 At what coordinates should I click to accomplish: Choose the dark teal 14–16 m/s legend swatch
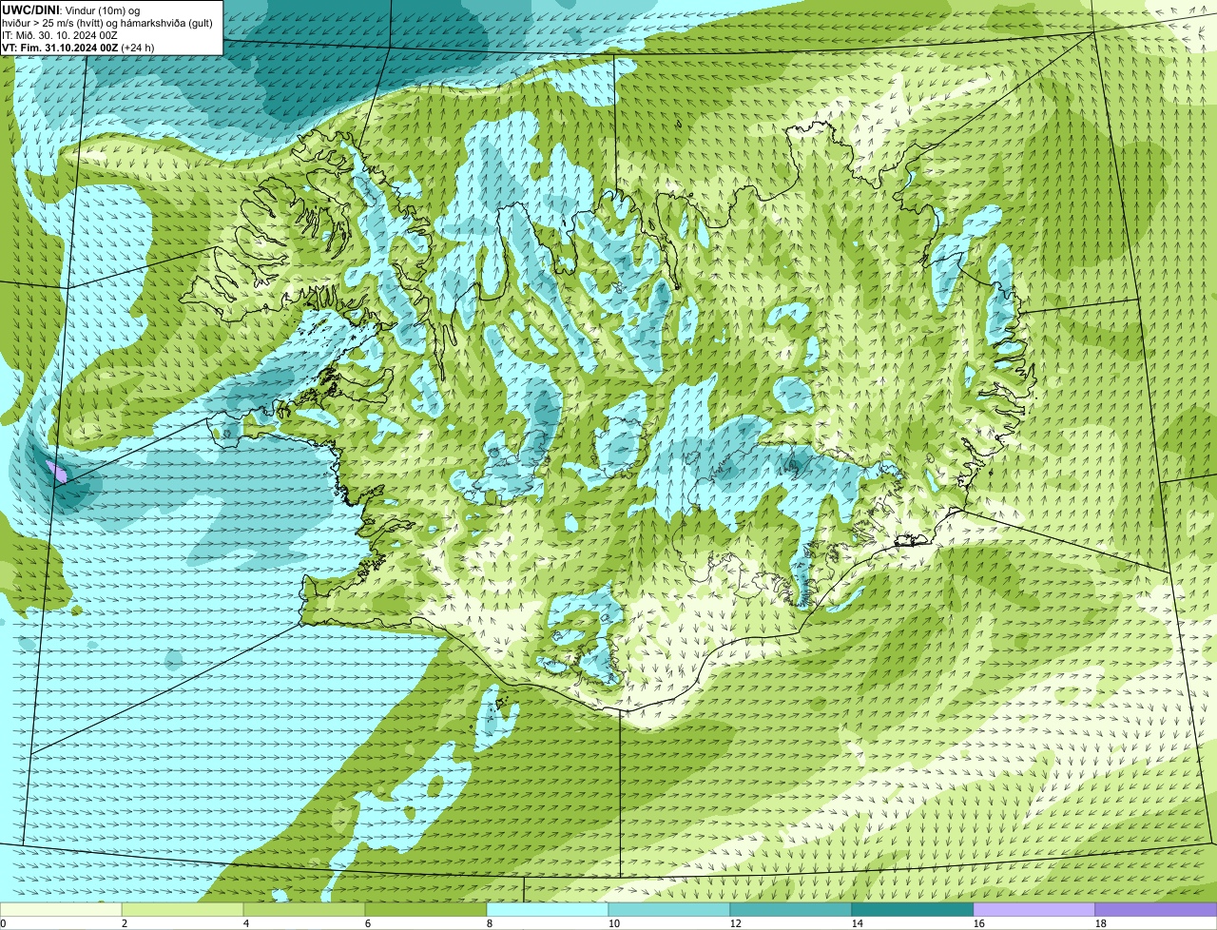913,910
